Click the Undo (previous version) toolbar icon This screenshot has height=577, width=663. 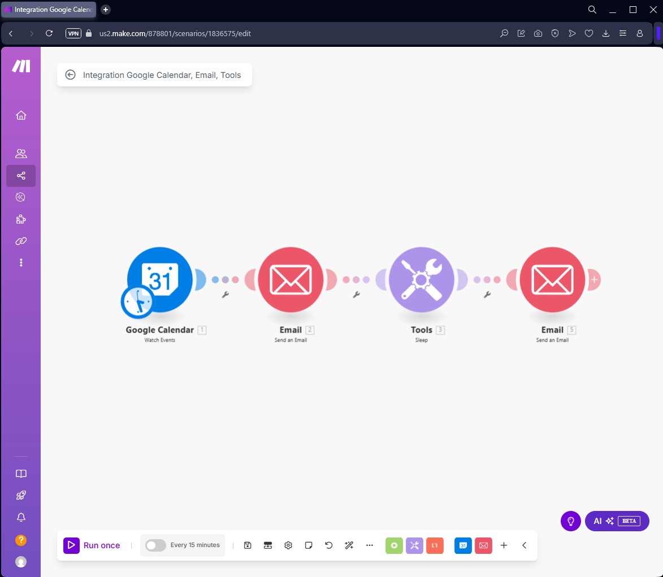click(329, 545)
